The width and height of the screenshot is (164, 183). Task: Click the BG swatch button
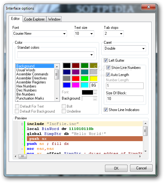click(x=94, y=85)
